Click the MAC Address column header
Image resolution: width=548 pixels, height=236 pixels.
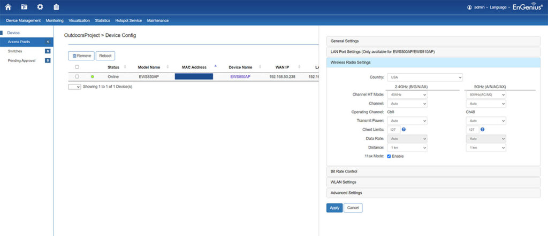tap(194, 67)
